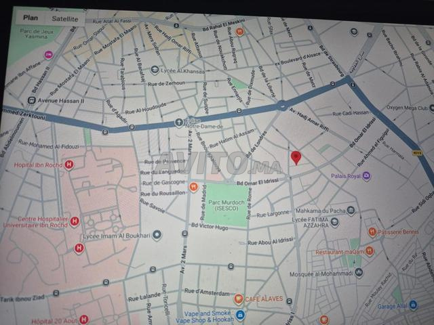This screenshot has width=434, height=325.
Task: Open the Lycée Al Khansaa school icon
Action: pos(155,69)
